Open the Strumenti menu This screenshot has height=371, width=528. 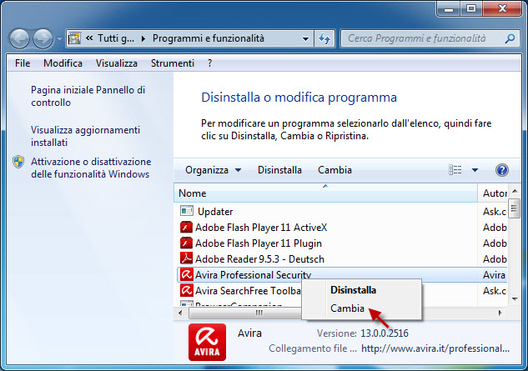pos(173,63)
